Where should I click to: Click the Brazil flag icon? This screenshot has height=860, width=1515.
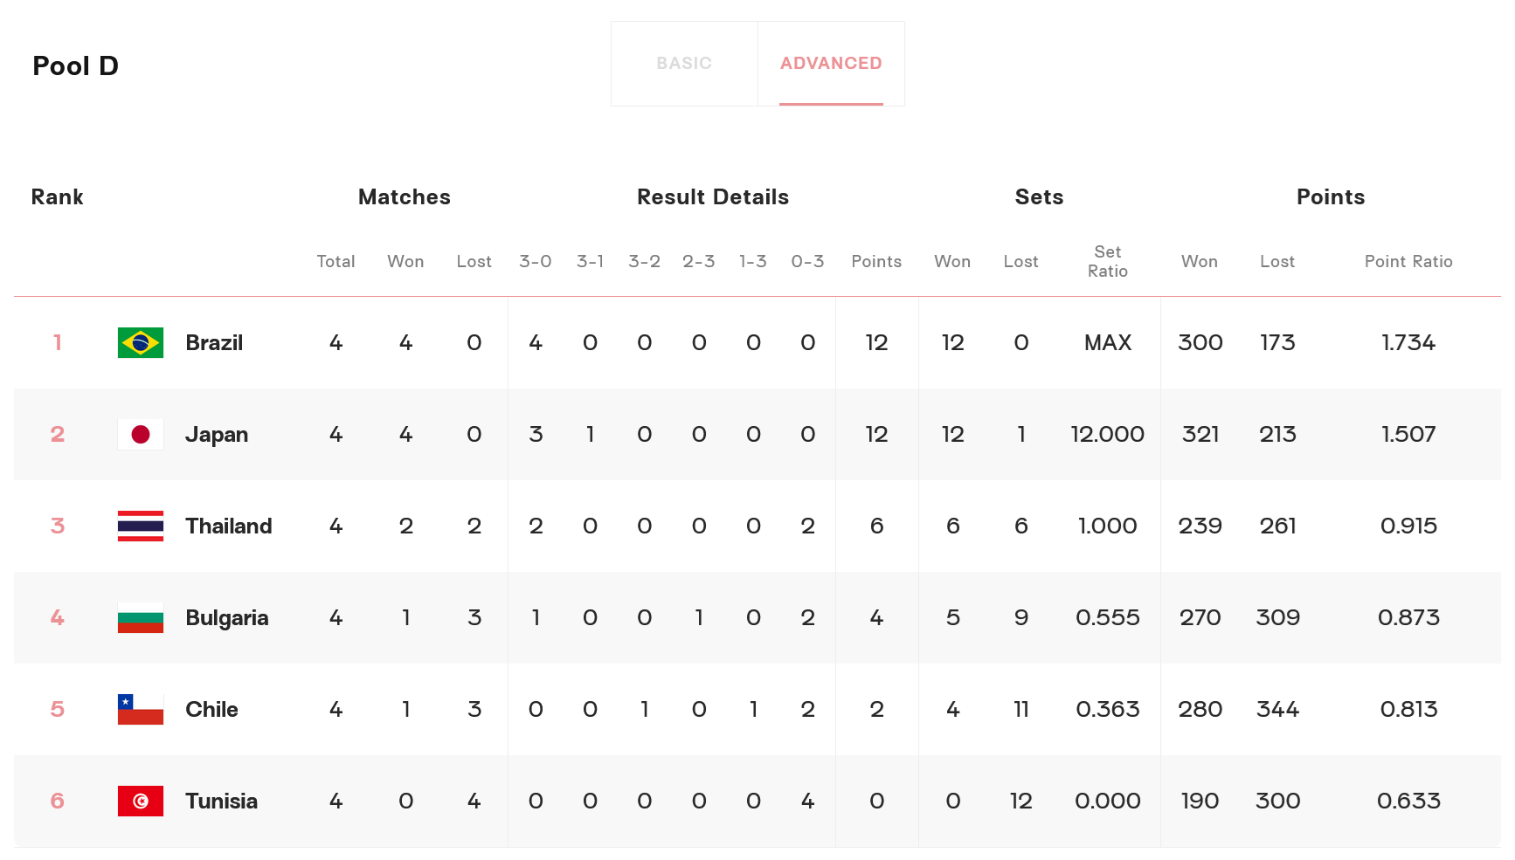(141, 343)
